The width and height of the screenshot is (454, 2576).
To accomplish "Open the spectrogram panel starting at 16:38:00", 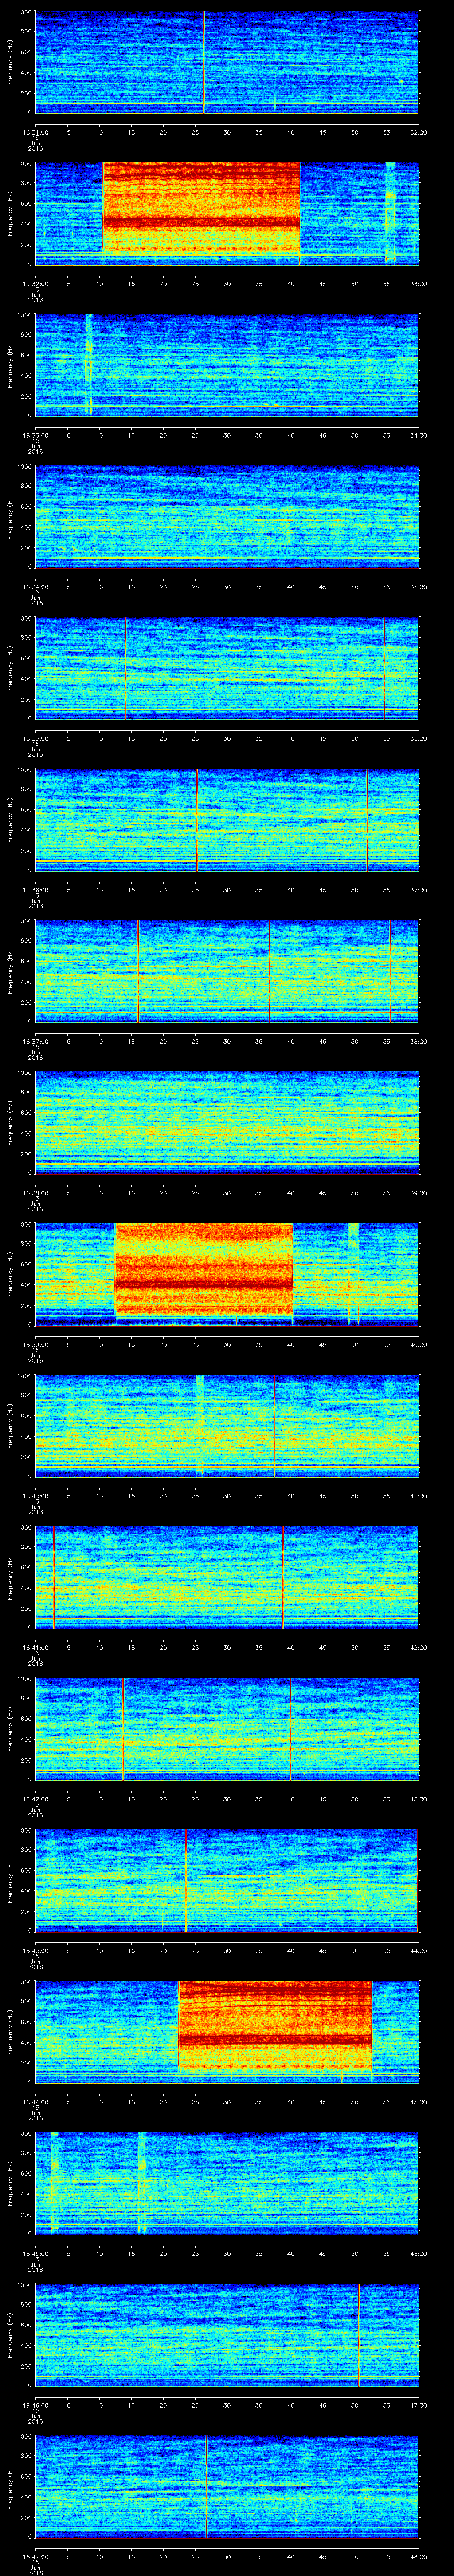I will click(227, 1123).
